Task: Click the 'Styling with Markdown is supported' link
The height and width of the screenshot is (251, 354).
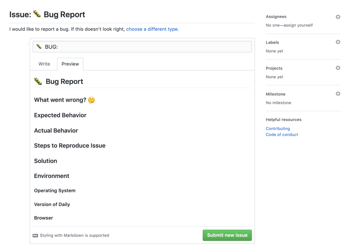Action: pyautogui.click(x=74, y=235)
